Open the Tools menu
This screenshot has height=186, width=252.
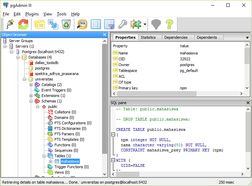(62, 14)
